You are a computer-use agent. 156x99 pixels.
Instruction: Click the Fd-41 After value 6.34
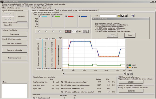(x=109, y=92)
